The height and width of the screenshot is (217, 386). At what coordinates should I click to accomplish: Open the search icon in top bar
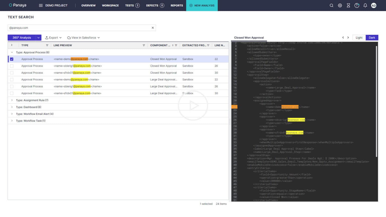331,5
